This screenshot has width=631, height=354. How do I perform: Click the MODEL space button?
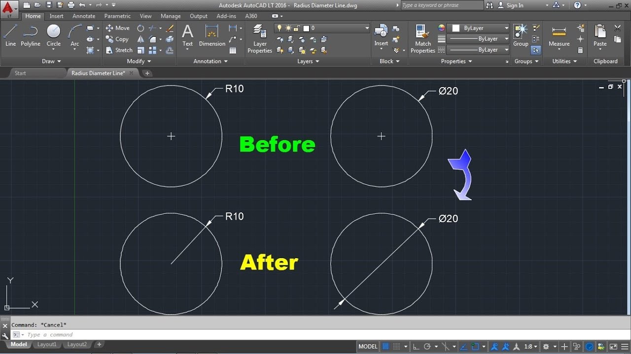click(368, 347)
